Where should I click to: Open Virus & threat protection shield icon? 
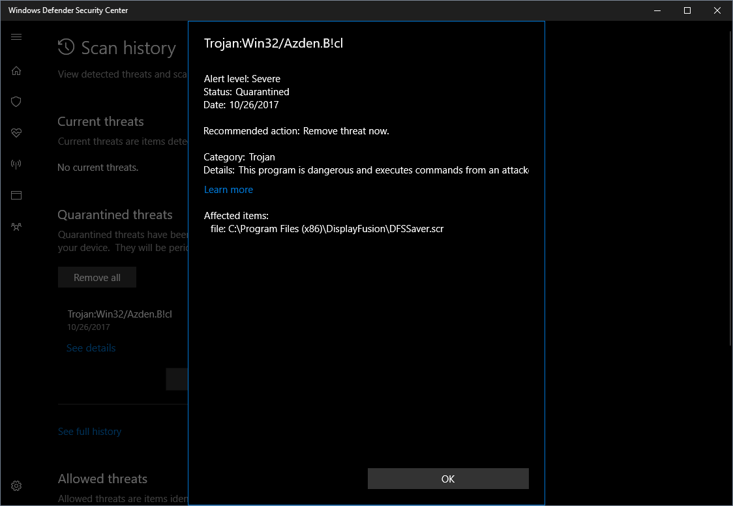16,102
